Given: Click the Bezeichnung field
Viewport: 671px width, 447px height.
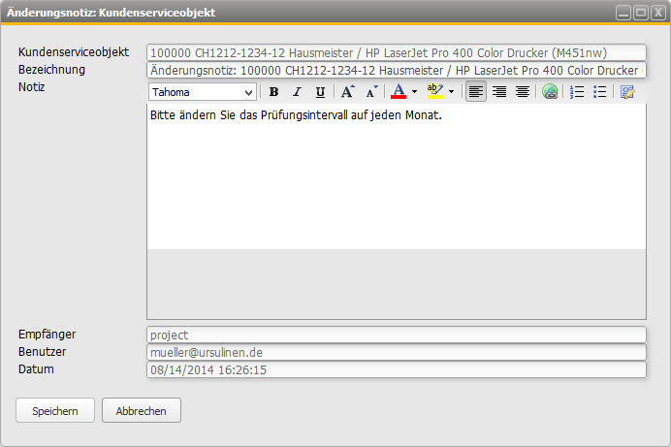Looking at the screenshot, I should click(x=397, y=70).
